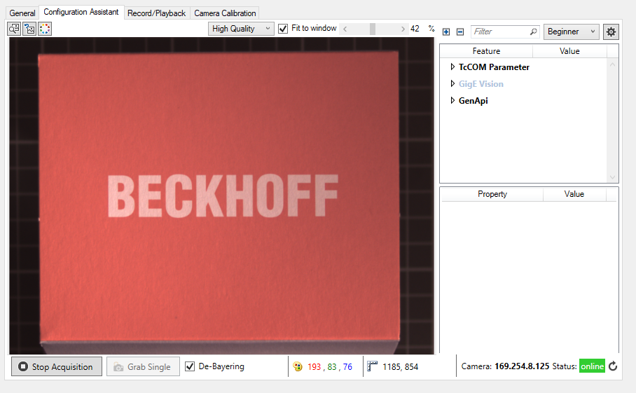
Task: Open the Beginner visibility level dropdown
Action: click(x=571, y=32)
